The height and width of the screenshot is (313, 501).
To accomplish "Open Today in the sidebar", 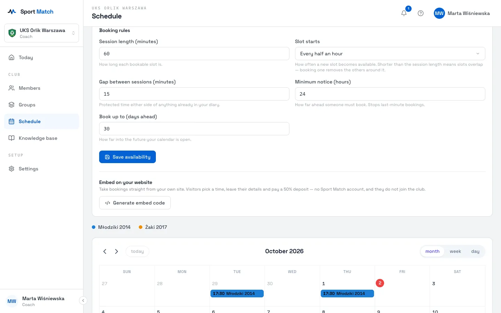I will 41,57.
